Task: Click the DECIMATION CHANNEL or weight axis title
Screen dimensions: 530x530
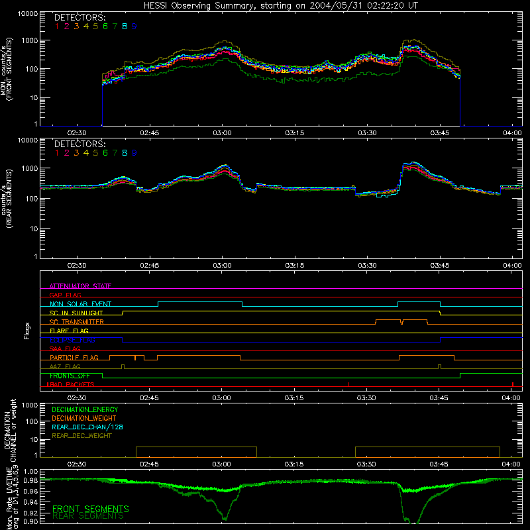Action: pos(10,431)
